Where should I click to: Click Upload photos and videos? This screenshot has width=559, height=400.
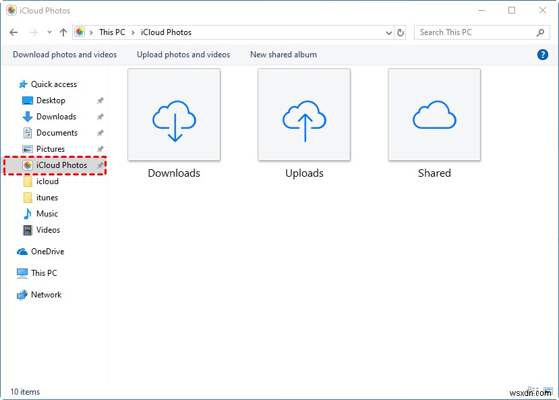pos(183,55)
